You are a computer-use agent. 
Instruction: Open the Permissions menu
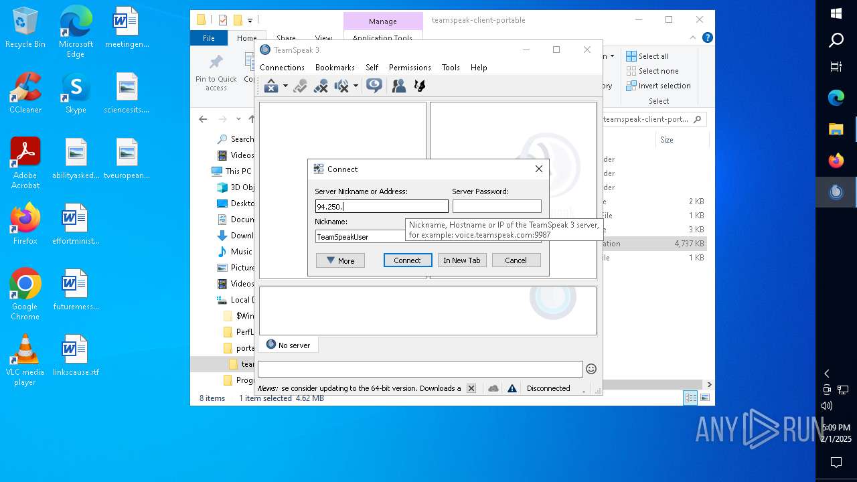point(410,68)
